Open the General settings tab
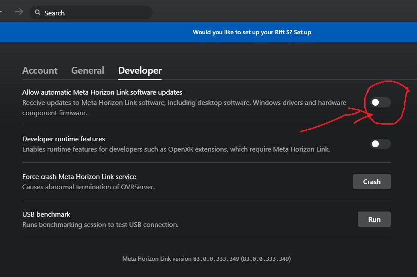Screen dimensions: 417x277 point(87,70)
